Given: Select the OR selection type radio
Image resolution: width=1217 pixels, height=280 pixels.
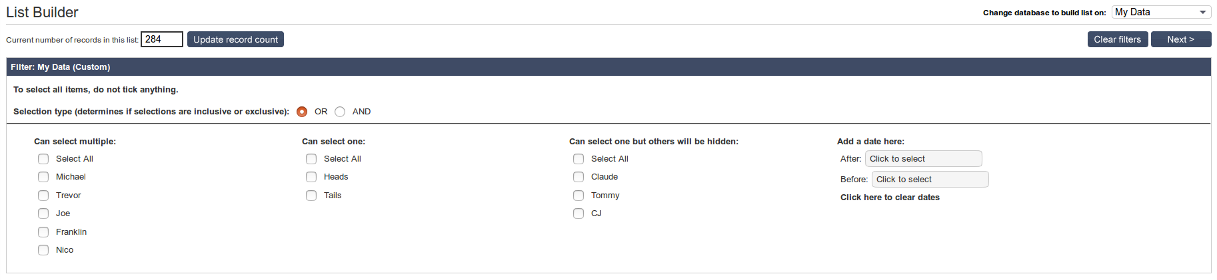Looking at the screenshot, I should click(x=302, y=112).
